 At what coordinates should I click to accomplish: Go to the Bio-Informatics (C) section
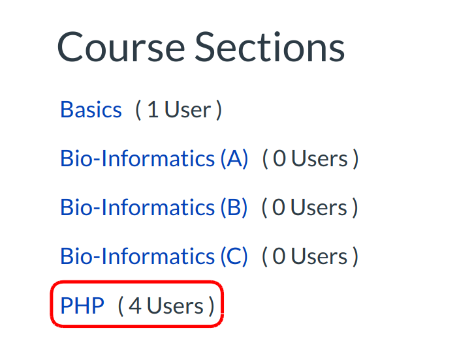coord(154,256)
